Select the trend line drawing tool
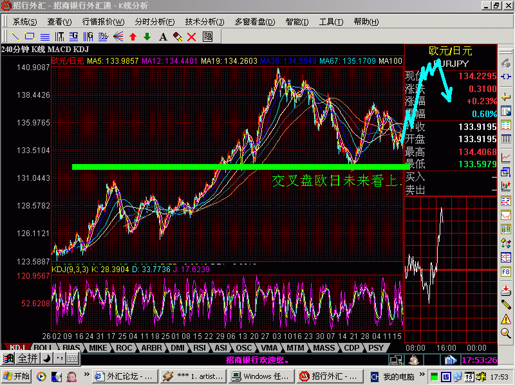Image resolution: width=515 pixels, height=386 pixels. [x=15, y=37]
